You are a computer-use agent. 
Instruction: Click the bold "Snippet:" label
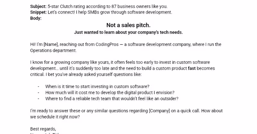(38, 12)
